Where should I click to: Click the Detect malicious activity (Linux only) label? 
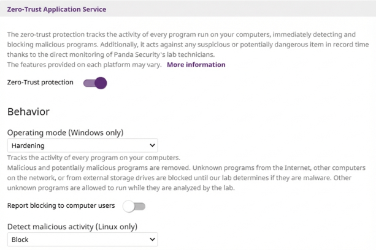(x=72, y=227)
